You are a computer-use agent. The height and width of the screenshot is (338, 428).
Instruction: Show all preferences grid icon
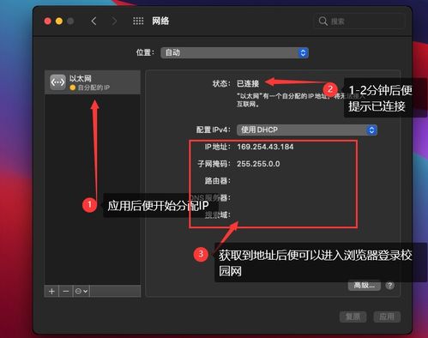pyautogui.click(x=138, y=21)
